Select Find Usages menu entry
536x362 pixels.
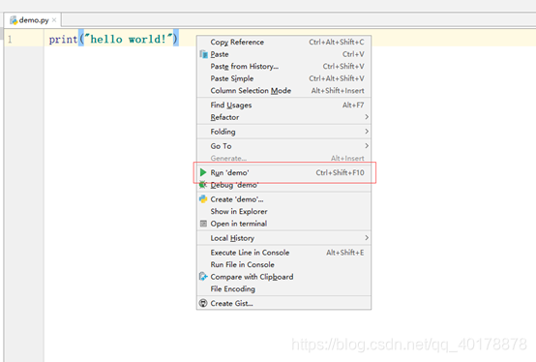(x=283, y=105)
